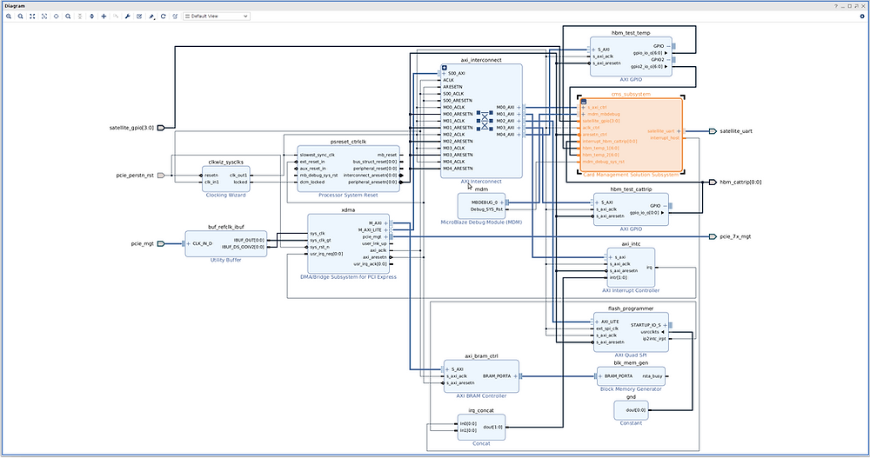Select the xdma DMA/Bridge Subsystem block
The image size is (870, 458).
tap(349, 244)
